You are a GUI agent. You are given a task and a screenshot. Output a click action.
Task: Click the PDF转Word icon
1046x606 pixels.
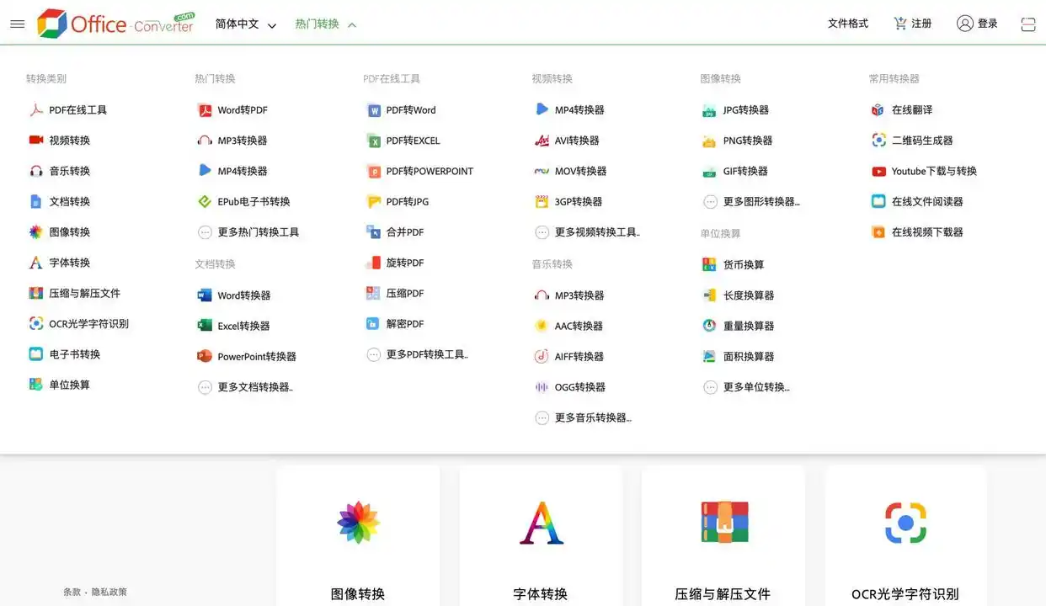pos(373,109)
